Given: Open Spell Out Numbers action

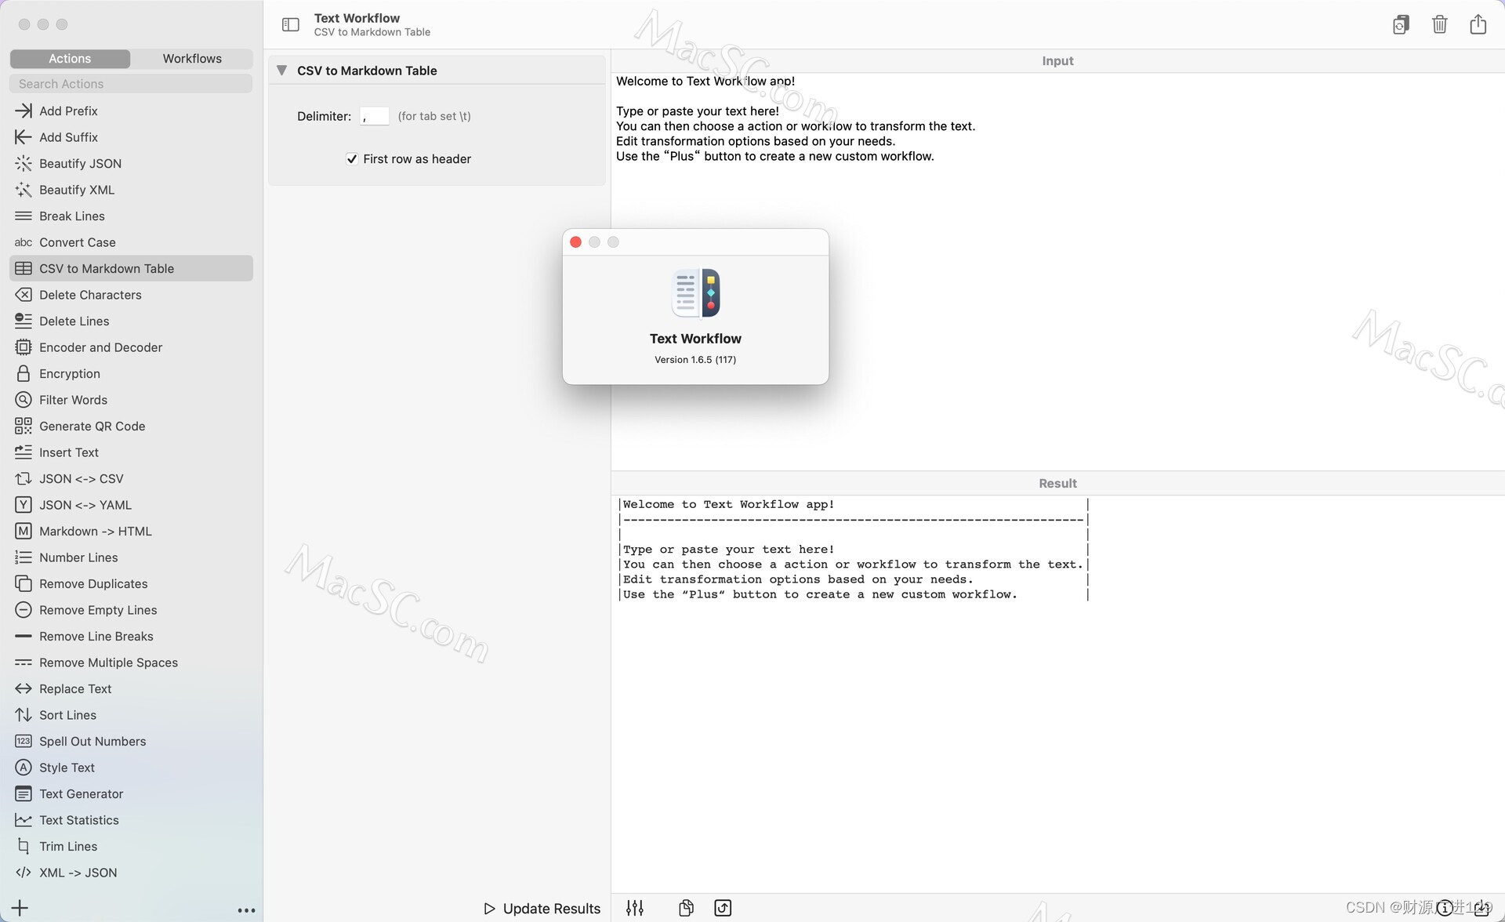Looking at the screenshot, I should 131,741.
